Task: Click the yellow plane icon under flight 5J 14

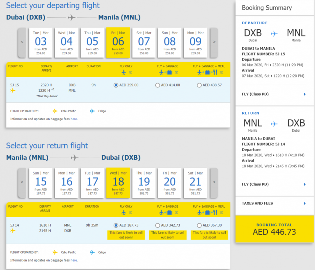Action: point(13,231)
